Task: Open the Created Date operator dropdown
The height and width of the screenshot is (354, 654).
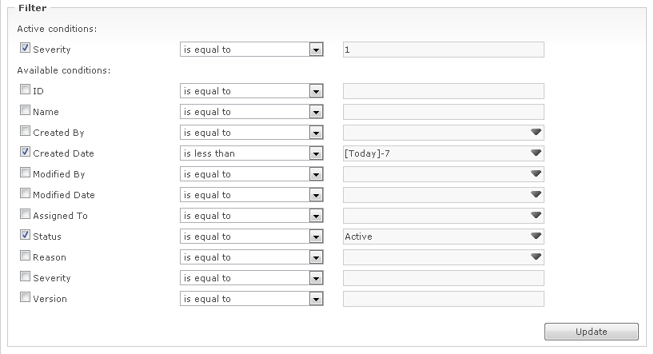Action: tap(317, 153)
